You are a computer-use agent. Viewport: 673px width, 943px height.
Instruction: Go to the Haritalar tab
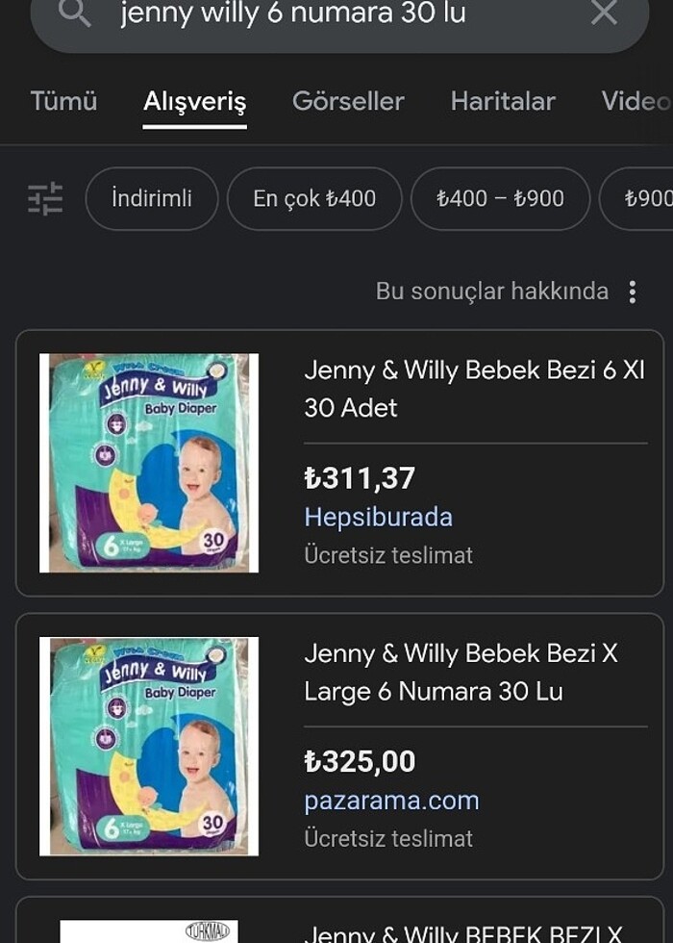click(x=503, y=101)
